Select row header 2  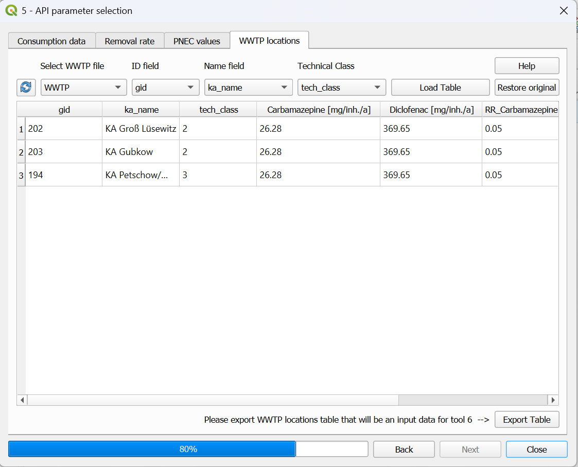pos(22,151)
